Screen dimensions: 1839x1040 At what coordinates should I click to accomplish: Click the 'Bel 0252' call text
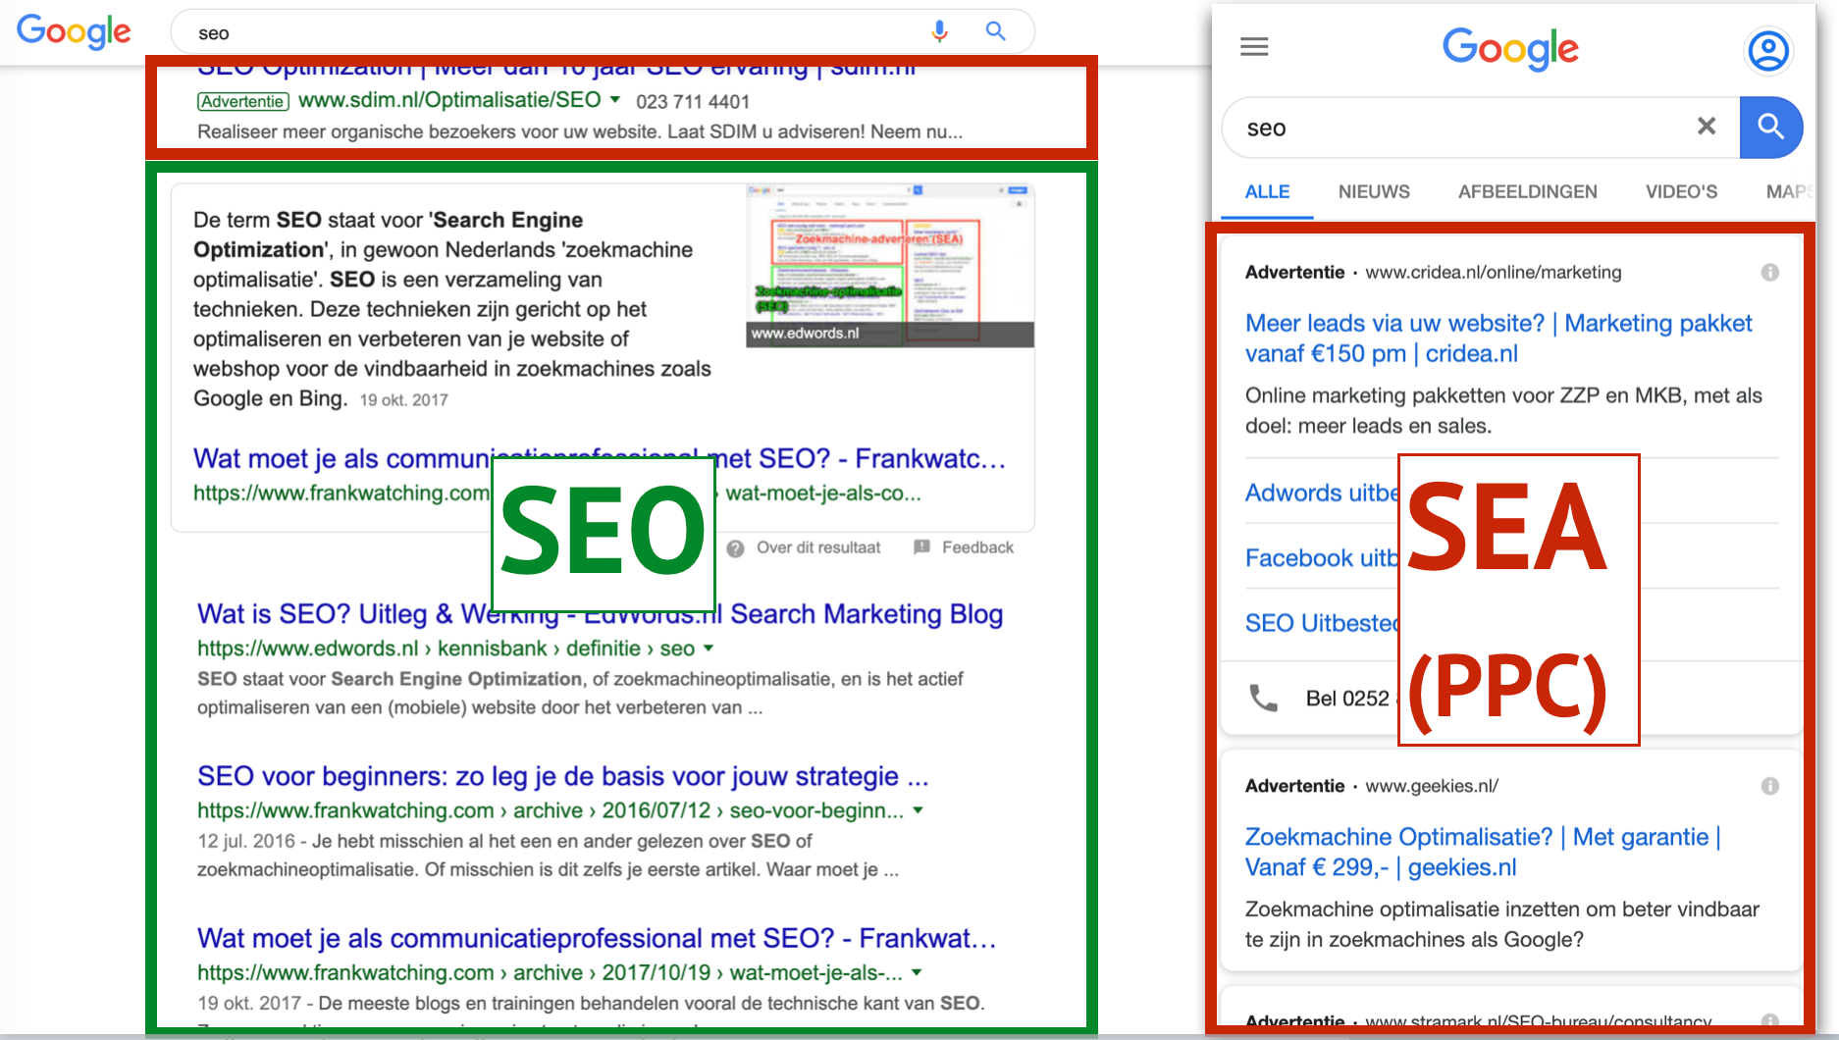click(1347, 699)
